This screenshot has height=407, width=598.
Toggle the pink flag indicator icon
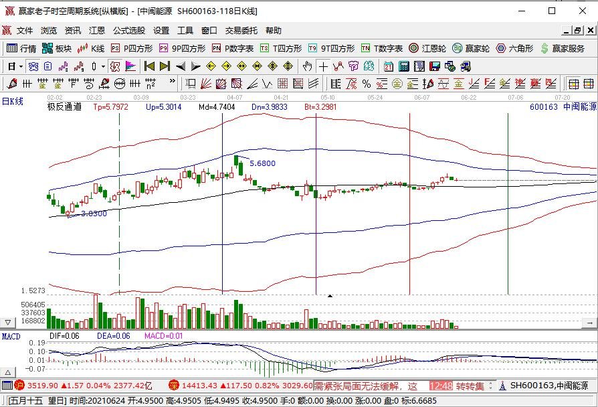130,66
